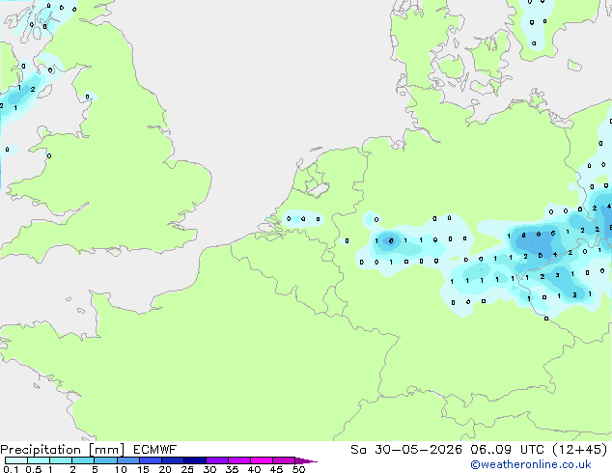The height and width of the screenshot is (473, 612).
Task: Select the 10–15 mm blue legend swatch
Action: pyautogui.click(x=128, y=460)
